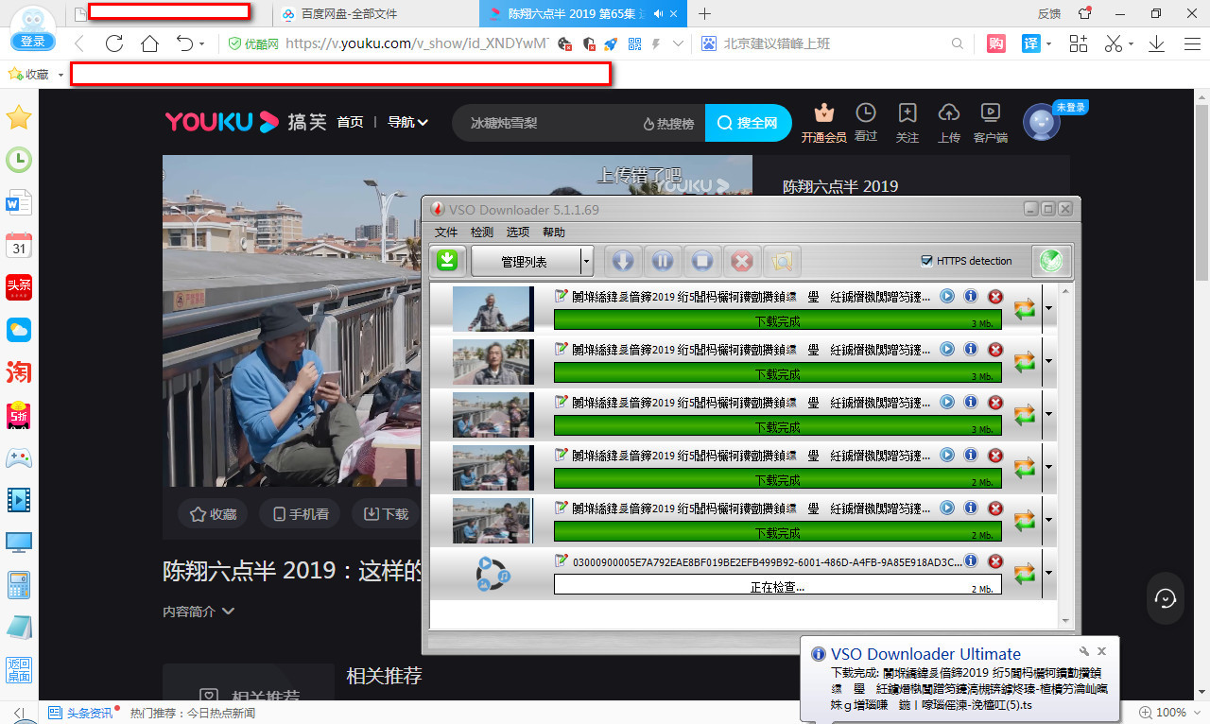
Task: Toggle the green globe detection button in VSO
Action: pos(1051,261)
